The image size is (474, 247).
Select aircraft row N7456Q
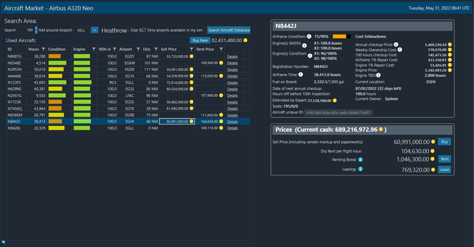click(128, 108)
